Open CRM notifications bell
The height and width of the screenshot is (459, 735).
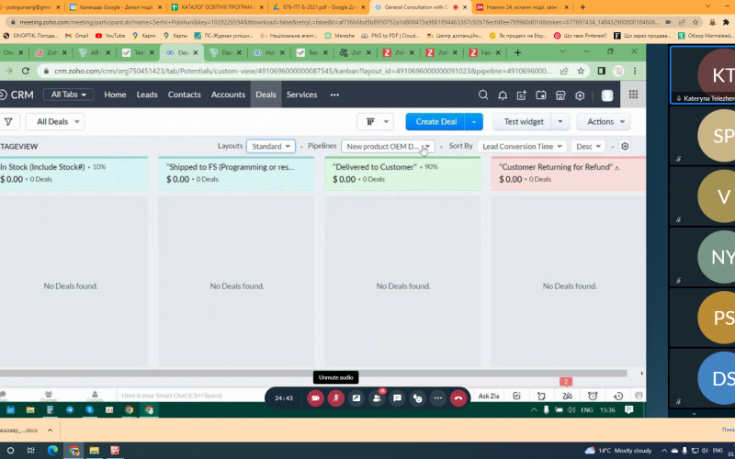click(x=503, y=95)
